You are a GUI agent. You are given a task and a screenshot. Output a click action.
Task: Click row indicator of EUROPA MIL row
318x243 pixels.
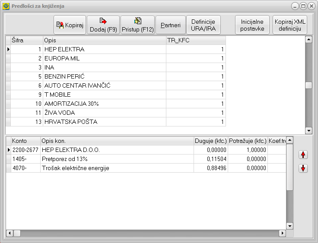pyautogui.click(x=8, y=58)
